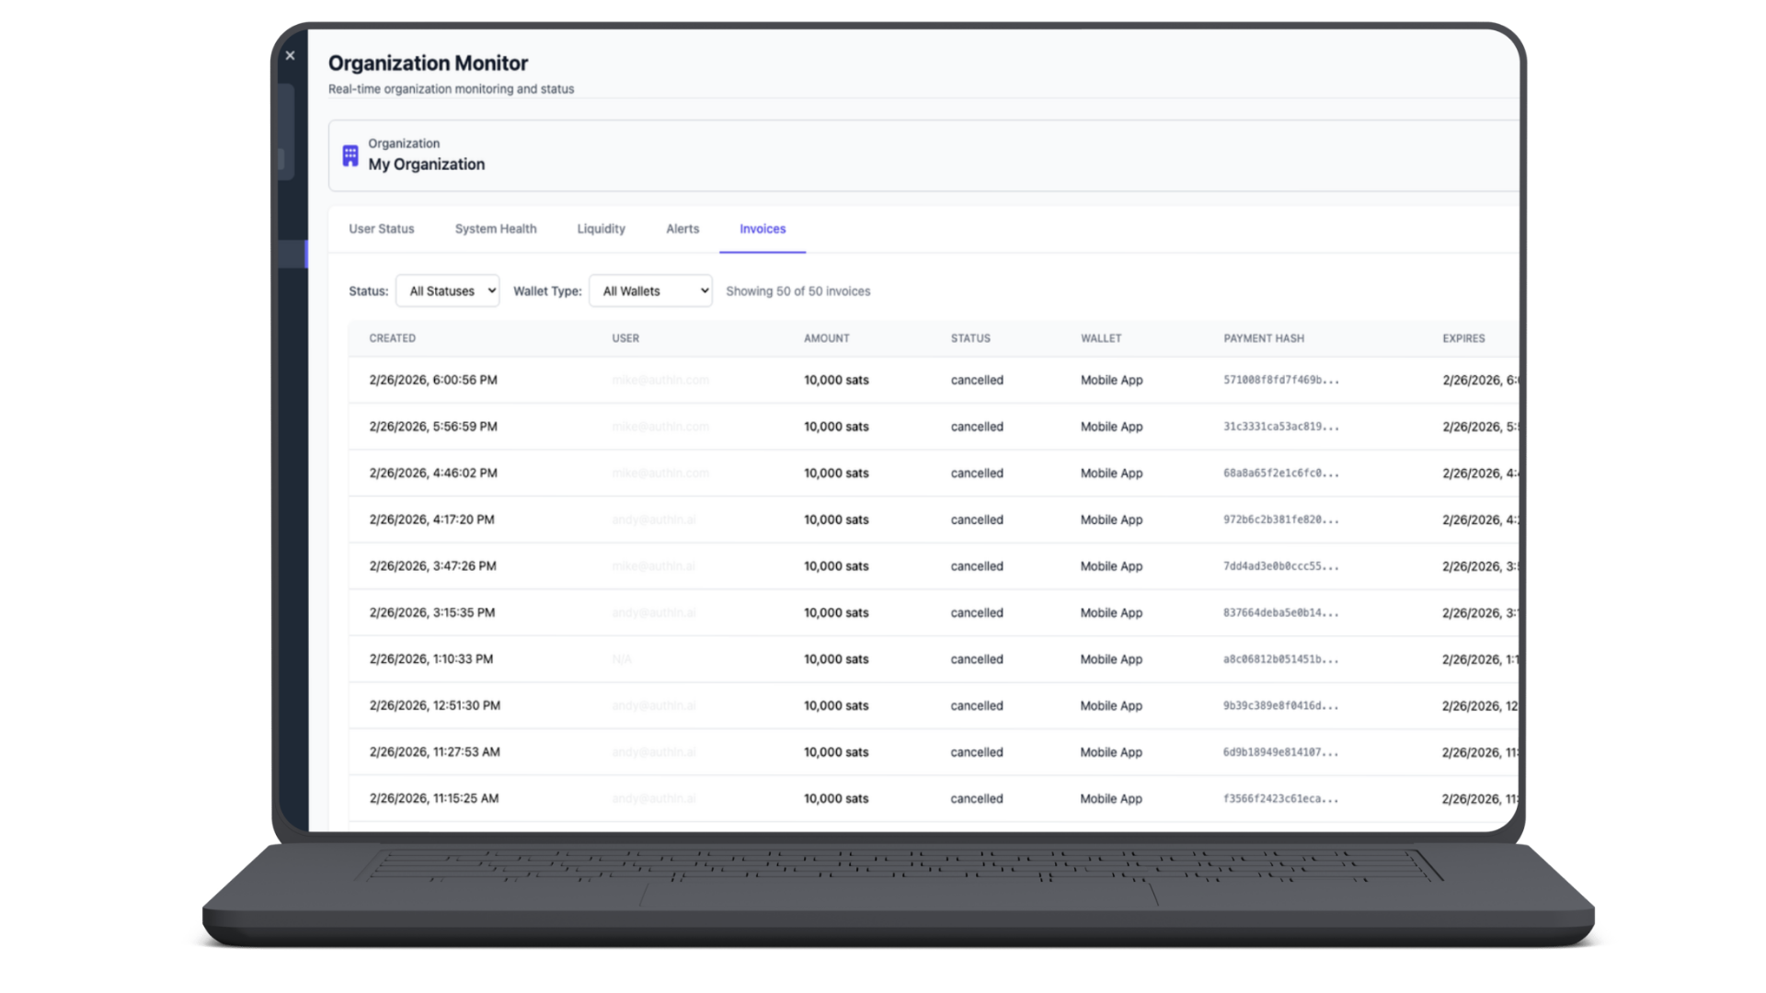The height and width of the screenshot is (993, 1766).
Task: Click the highlighted item in the dark sidebar
Action: 292,254
